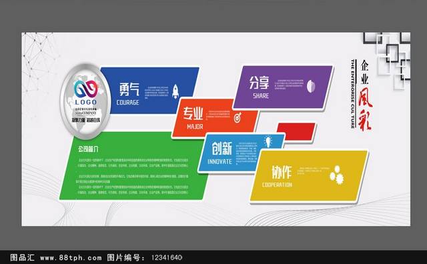Click the target icon on the Major panel

(x=238, y=117)
